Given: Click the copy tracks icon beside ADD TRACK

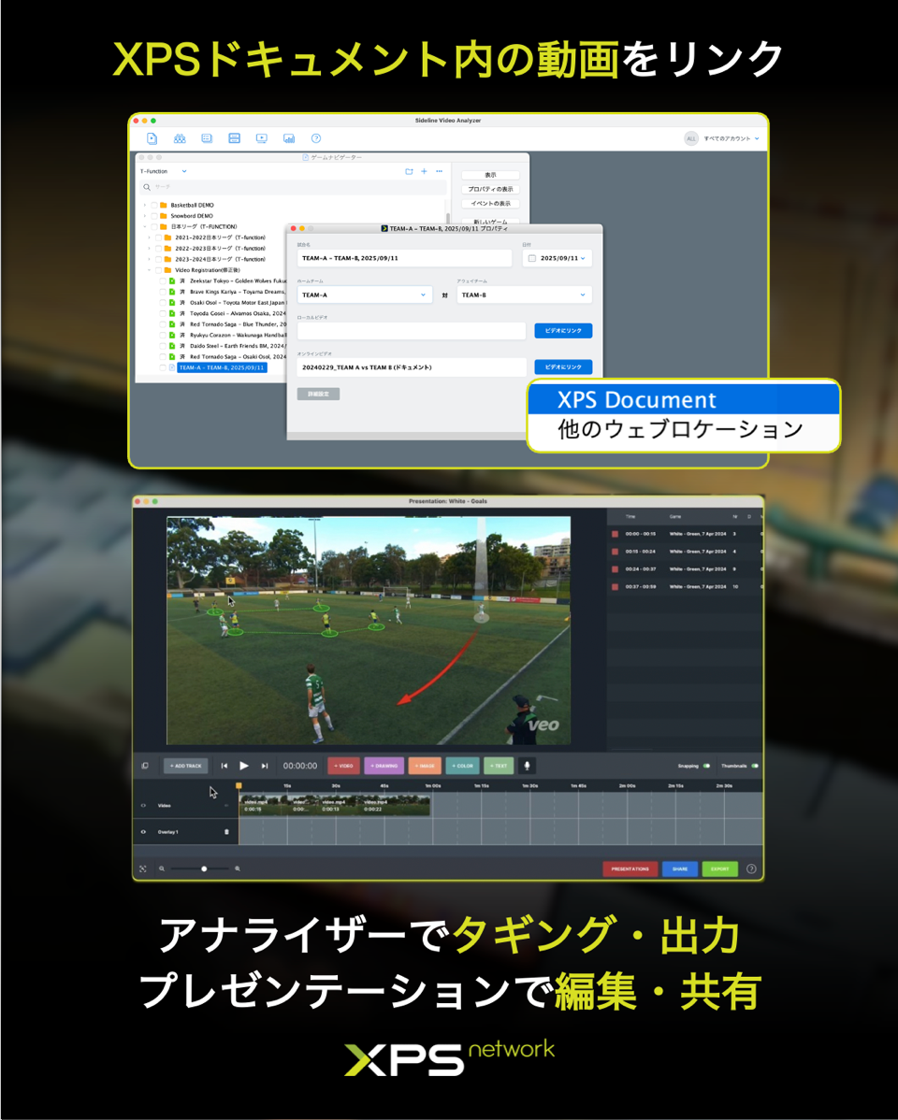Looking at the screenshot, I should 144,766.
